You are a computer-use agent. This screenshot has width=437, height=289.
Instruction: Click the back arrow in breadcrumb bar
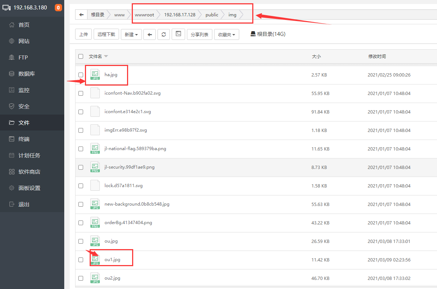tap(81, 15)
